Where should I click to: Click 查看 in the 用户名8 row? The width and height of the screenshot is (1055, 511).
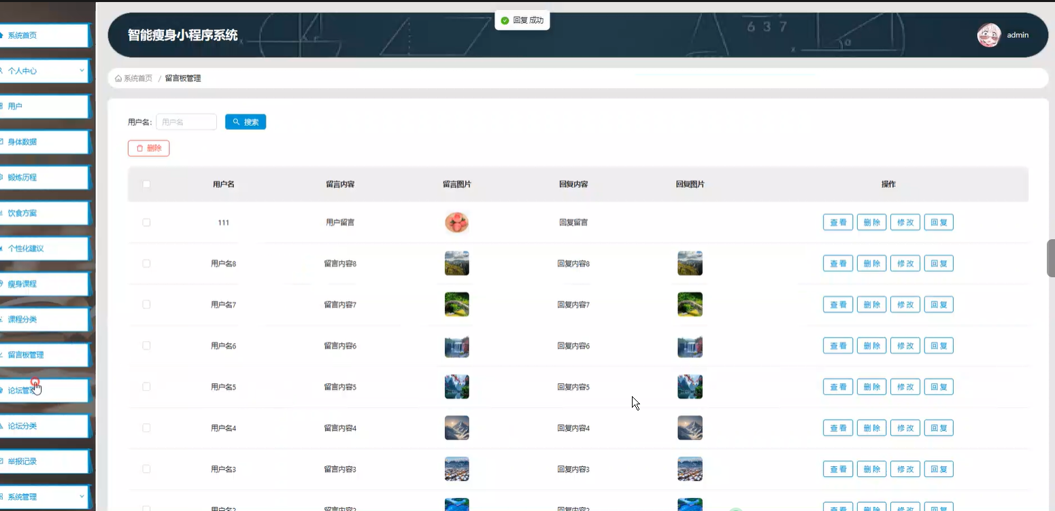point(838,264)
